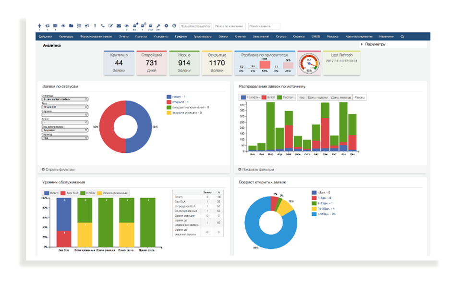The width and height of the screenshot is (459, 285).
Task: Open the Период dropdown filter
Action: point(65,137)
